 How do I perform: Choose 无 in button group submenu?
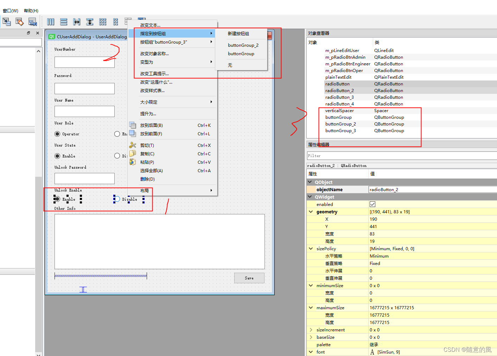tap(241, 65)
